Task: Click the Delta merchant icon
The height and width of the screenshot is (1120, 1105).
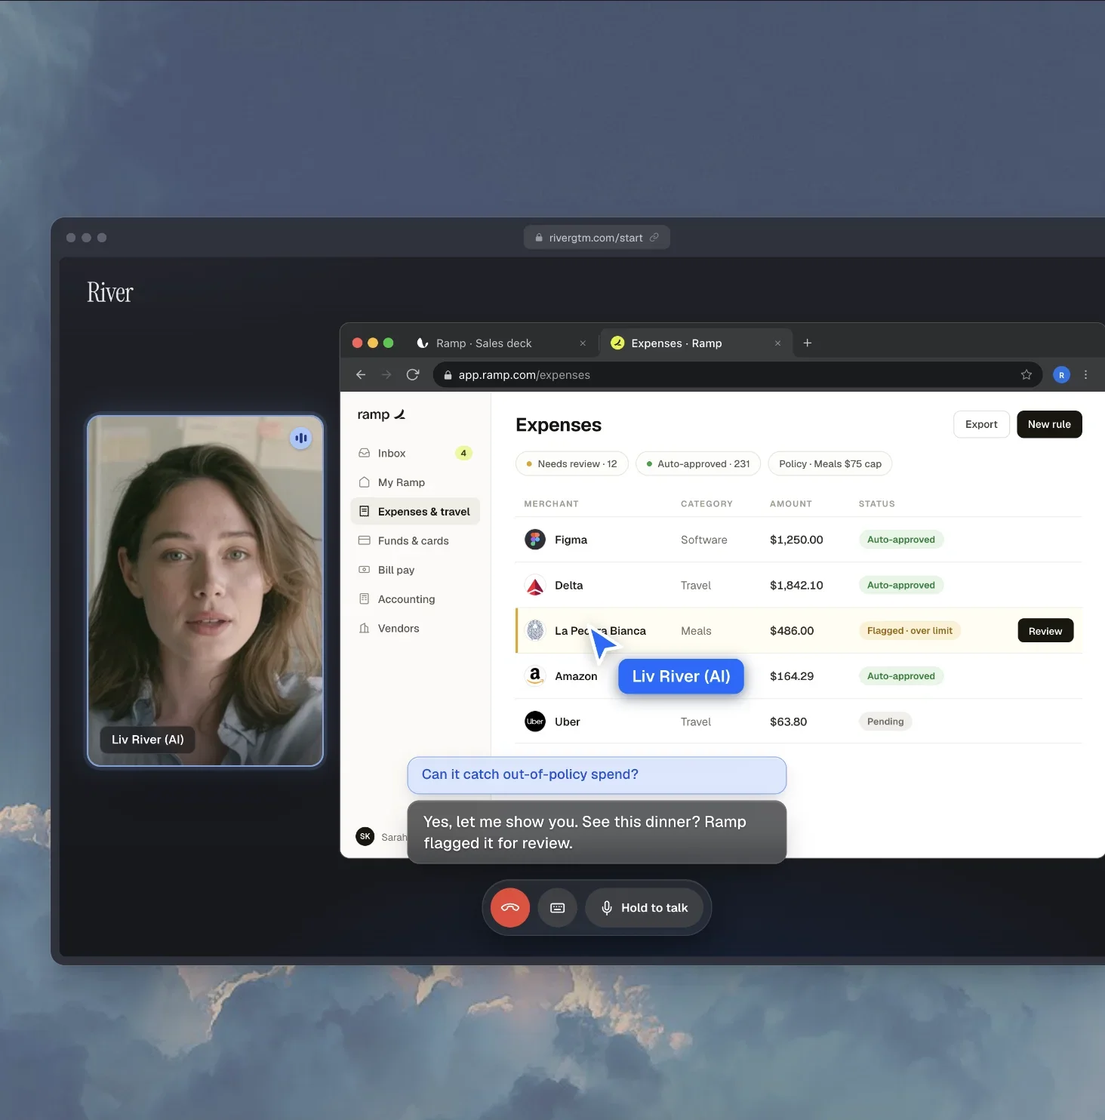Action: (x=535, y=585)
